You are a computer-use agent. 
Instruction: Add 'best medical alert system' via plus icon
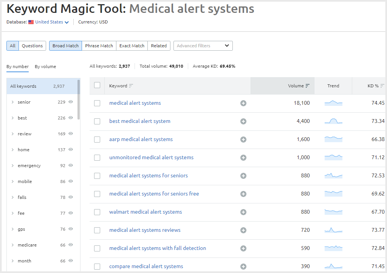click(x=243, y=121)
